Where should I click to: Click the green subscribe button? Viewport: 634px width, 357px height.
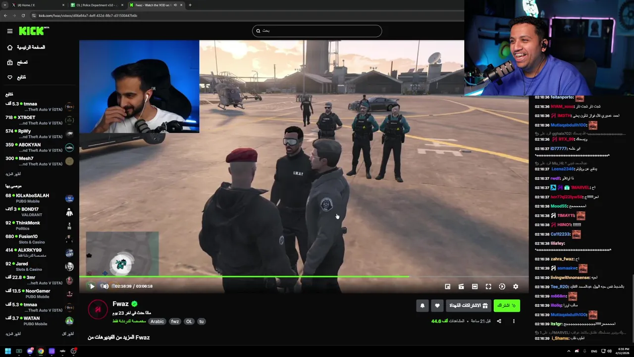[x=506, y=305]
